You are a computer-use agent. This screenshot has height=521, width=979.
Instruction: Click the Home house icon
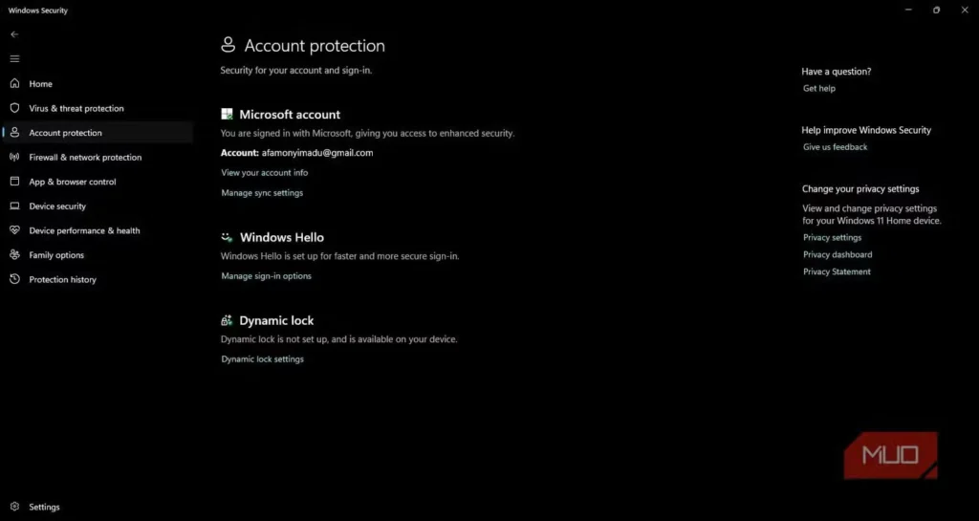point(14,84)
